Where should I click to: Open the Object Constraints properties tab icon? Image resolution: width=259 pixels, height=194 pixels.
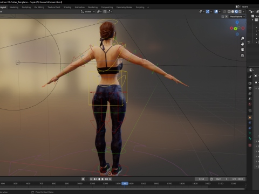250,128
